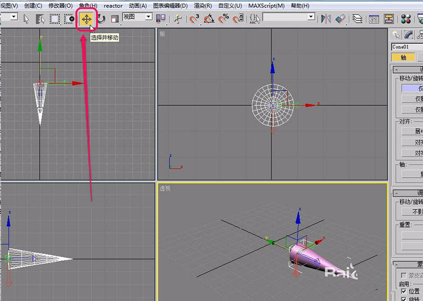This screenshot has height=301, width=423.
Task: Enable the 位置 checkbox
Action: [x=403, y=291]
